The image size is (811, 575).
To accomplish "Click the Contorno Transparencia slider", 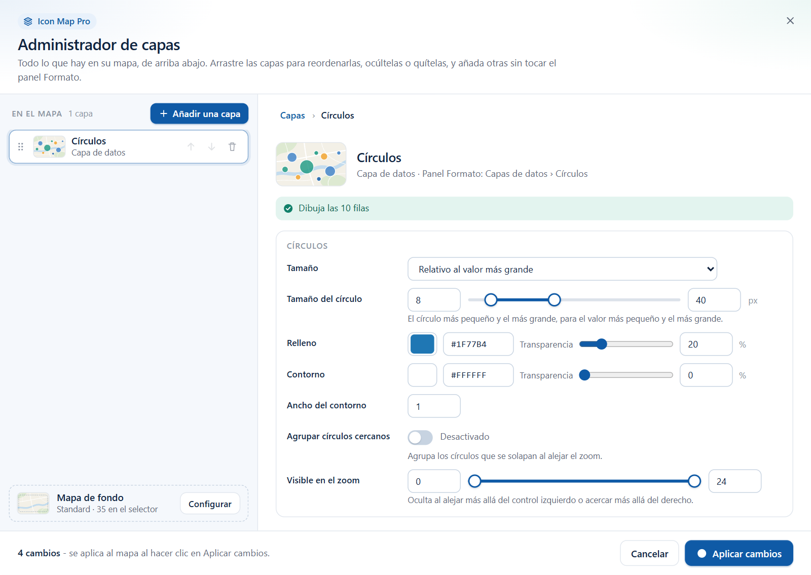I will click(626, 375).
